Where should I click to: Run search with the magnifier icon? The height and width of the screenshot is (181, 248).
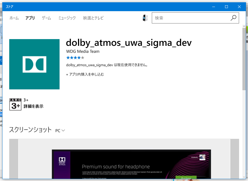(233, 18)
